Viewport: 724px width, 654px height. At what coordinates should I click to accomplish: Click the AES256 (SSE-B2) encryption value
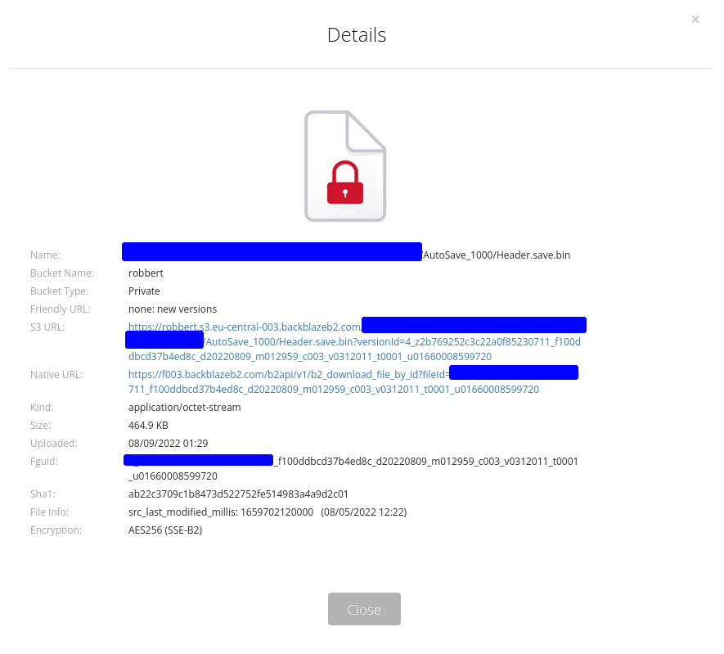pos(165,530)
